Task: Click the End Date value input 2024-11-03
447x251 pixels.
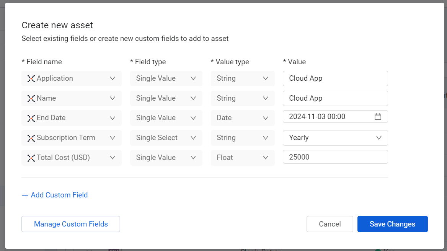Action: point(325,117)
